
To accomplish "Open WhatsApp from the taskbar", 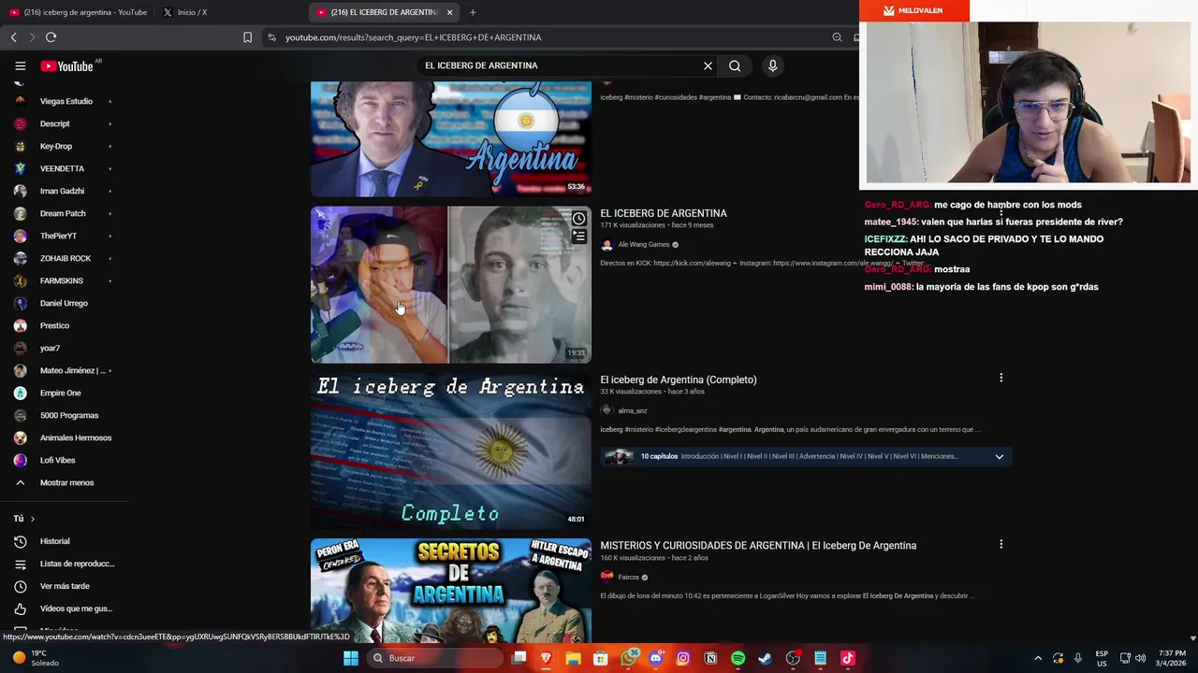I will point(628,658).
